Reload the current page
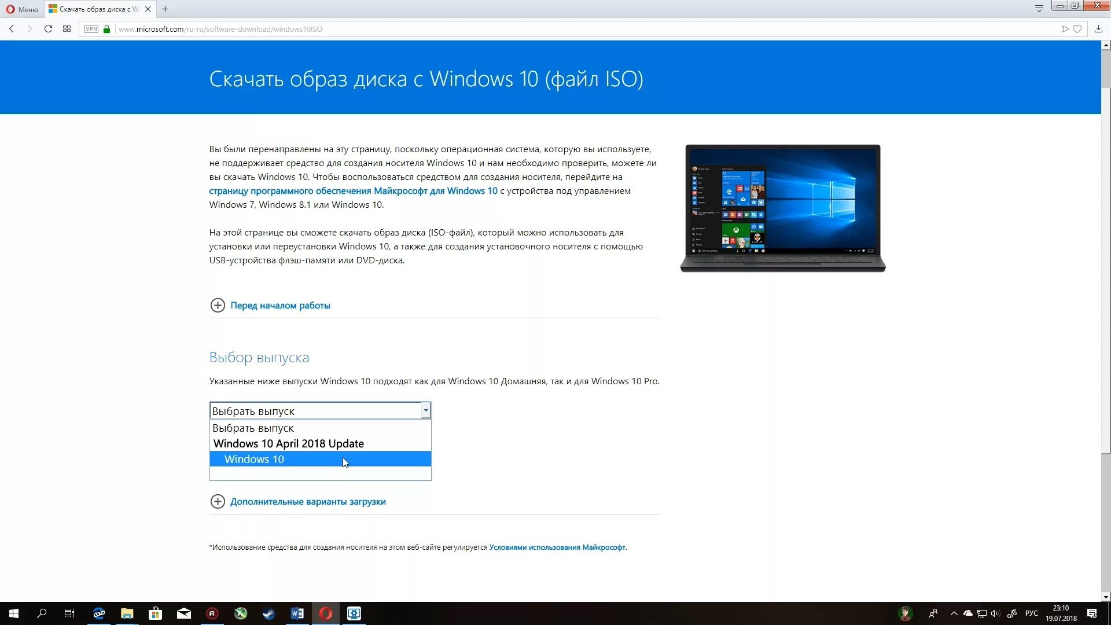 48,29
